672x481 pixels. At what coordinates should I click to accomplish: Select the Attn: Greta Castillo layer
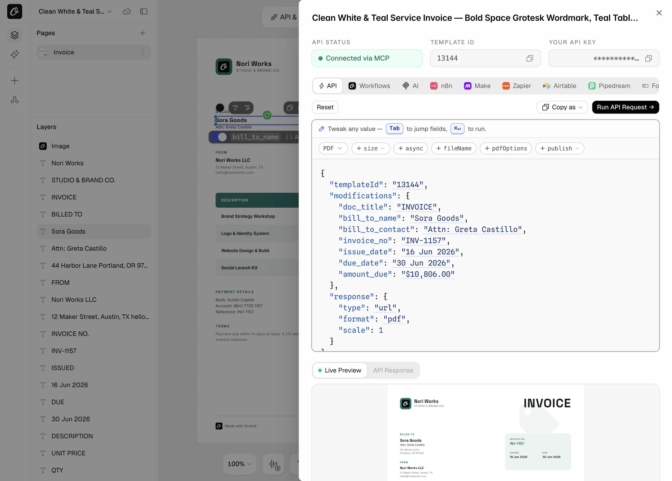[x=94, y=248]
